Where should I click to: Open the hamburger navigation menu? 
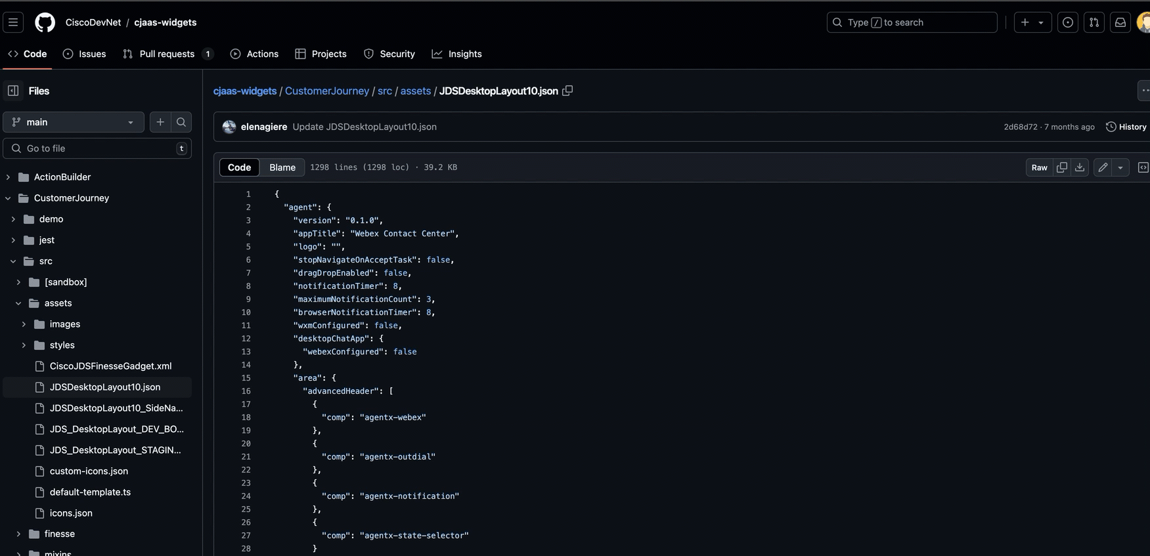pyautogui.click(x=13, y=22)
